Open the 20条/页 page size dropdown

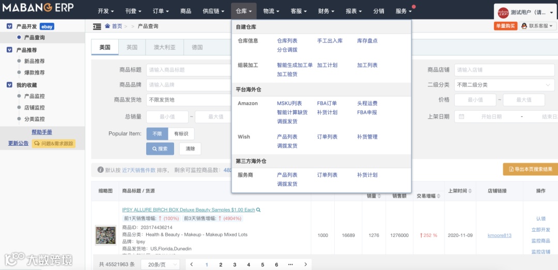(x=160, y=265)
